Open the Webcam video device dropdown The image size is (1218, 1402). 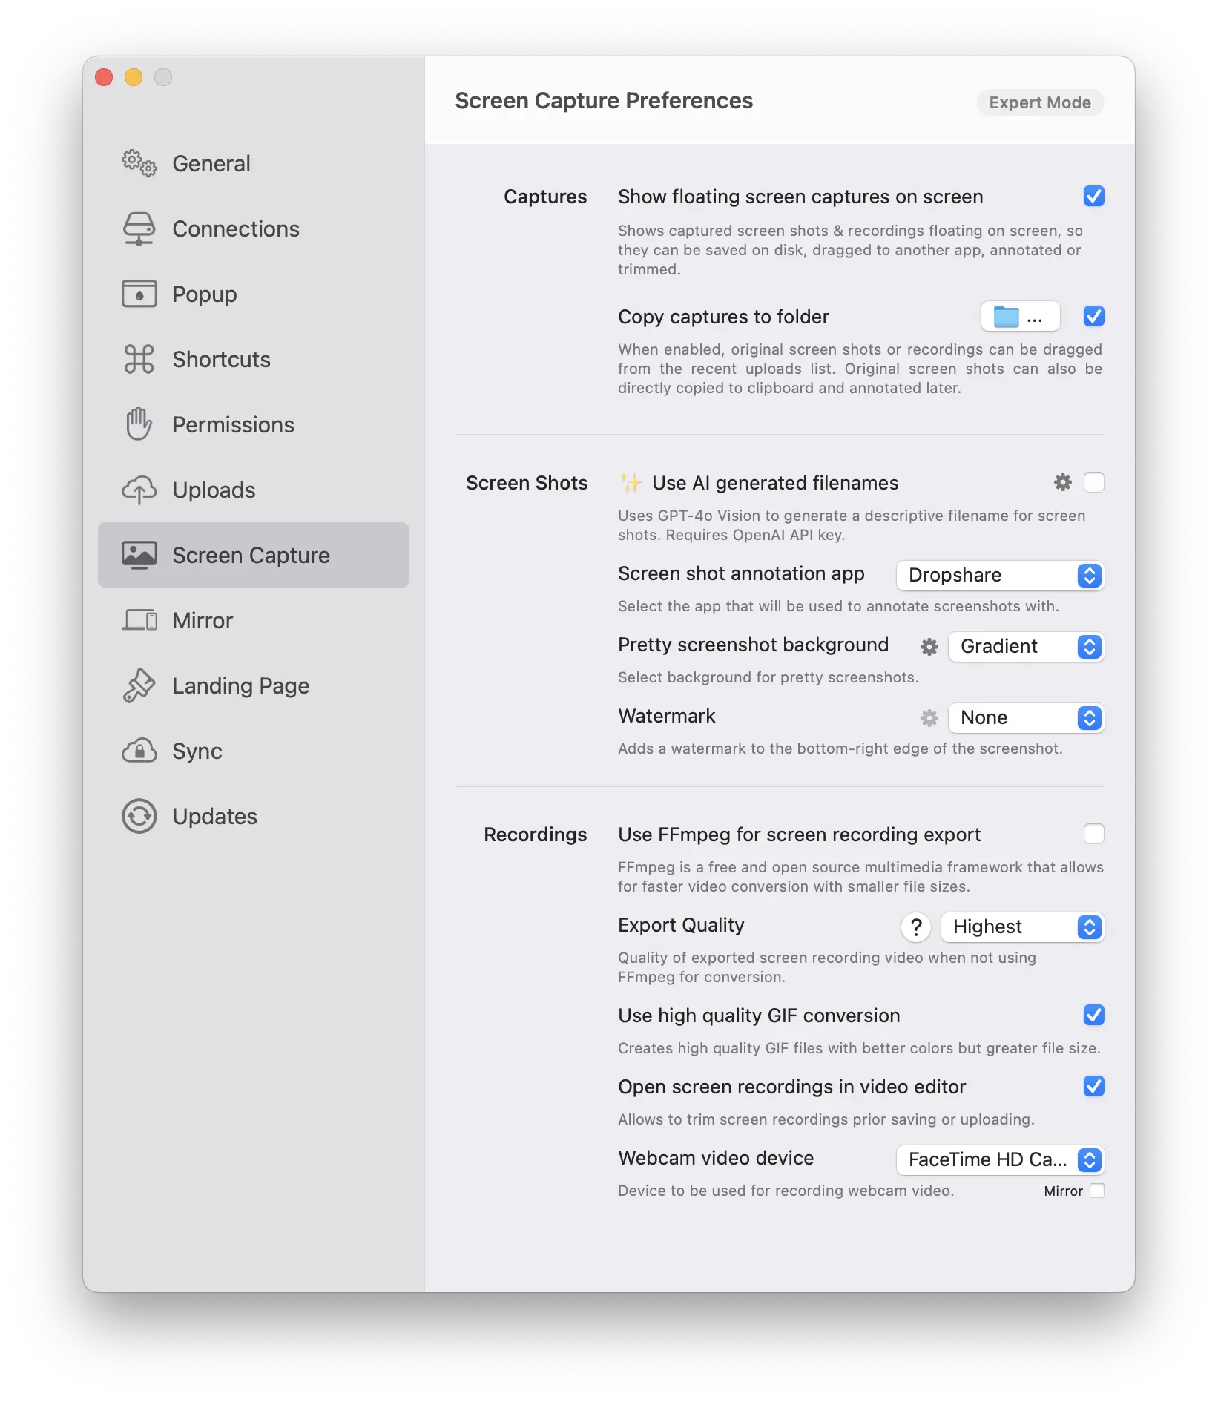(x=999, y=1160)
